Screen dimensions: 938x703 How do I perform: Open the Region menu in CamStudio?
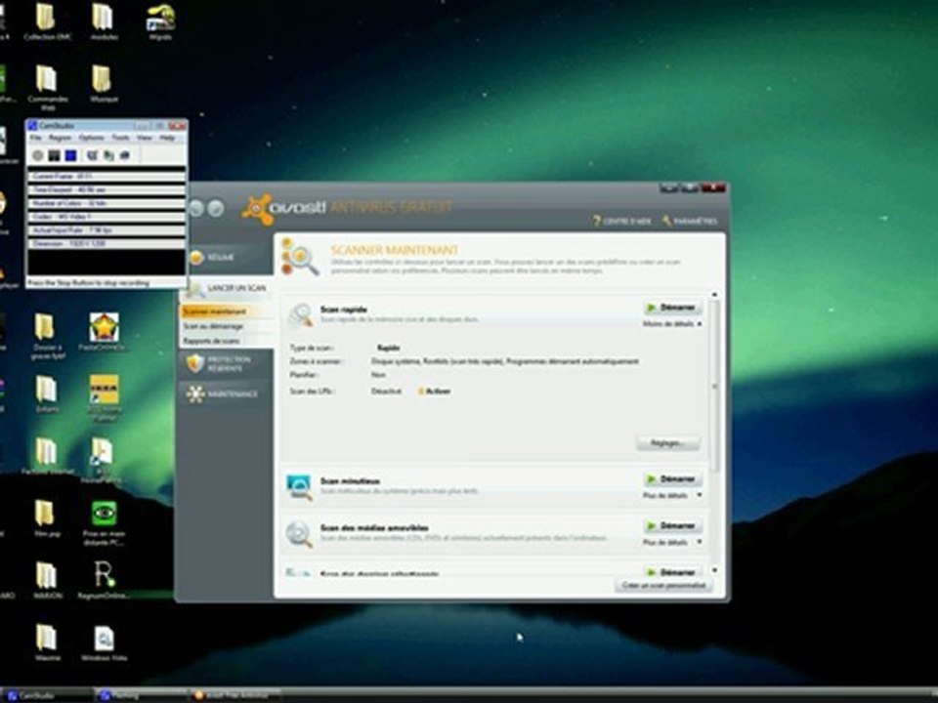coord(60,138)
